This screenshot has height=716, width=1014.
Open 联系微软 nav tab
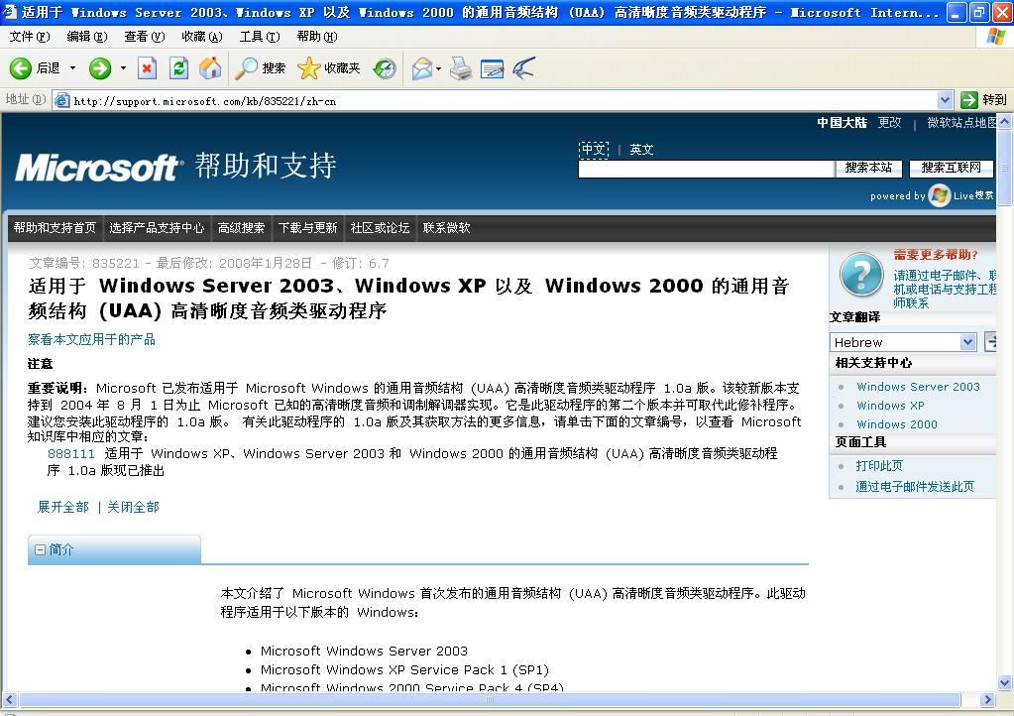446,228
